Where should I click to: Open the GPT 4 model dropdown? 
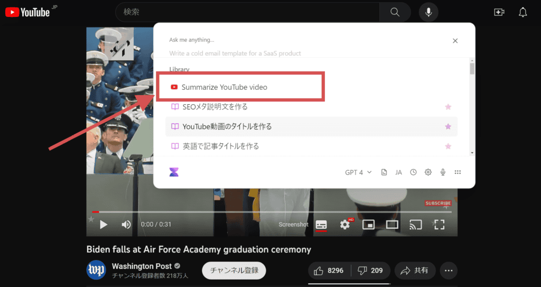point(358,172)
